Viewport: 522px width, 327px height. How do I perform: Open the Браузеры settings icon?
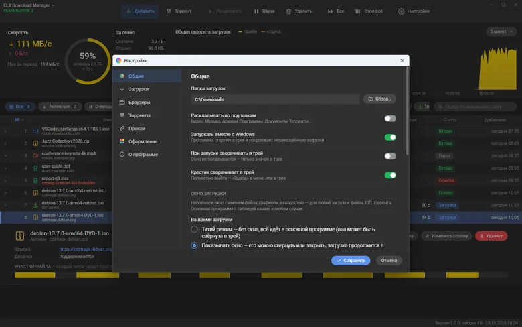pyautogui.click(x=122, y=102)
